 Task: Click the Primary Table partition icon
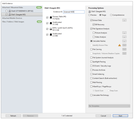51,17
